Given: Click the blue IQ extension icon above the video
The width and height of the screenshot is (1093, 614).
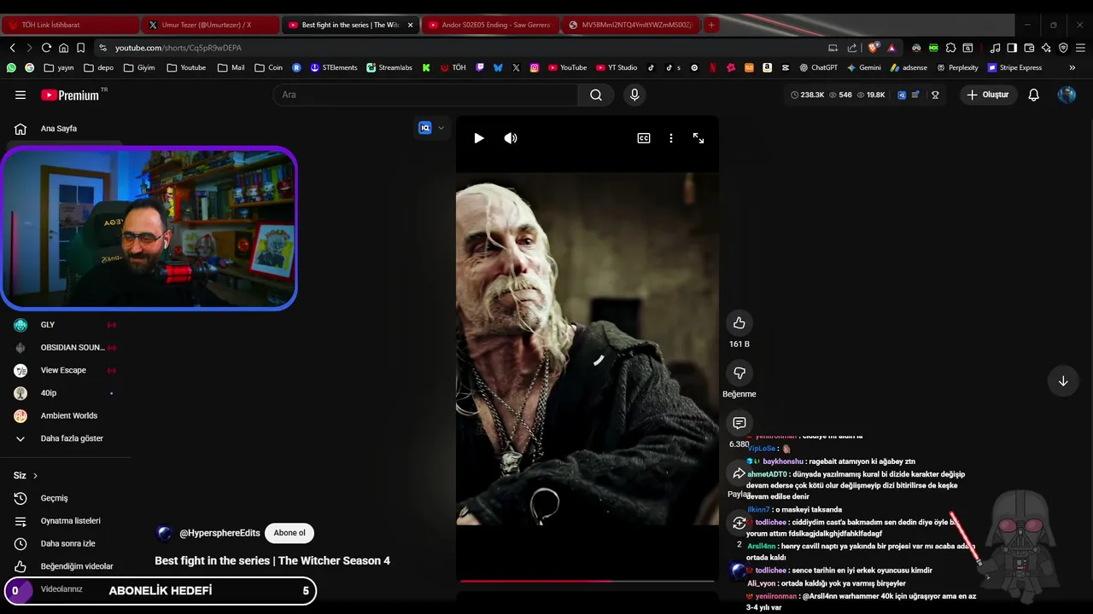Looking at the screenshot, I should (x=425, y=128).
